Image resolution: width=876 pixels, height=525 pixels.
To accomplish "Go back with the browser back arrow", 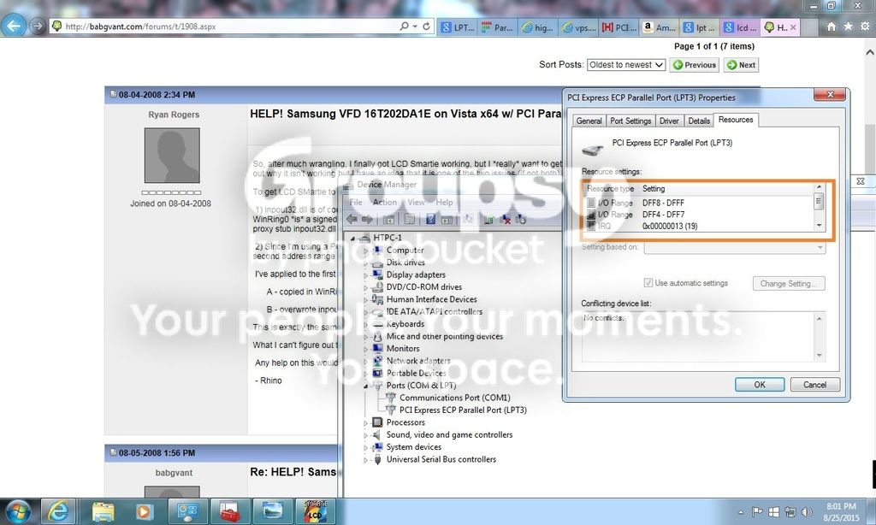I will tap(14, 26).
